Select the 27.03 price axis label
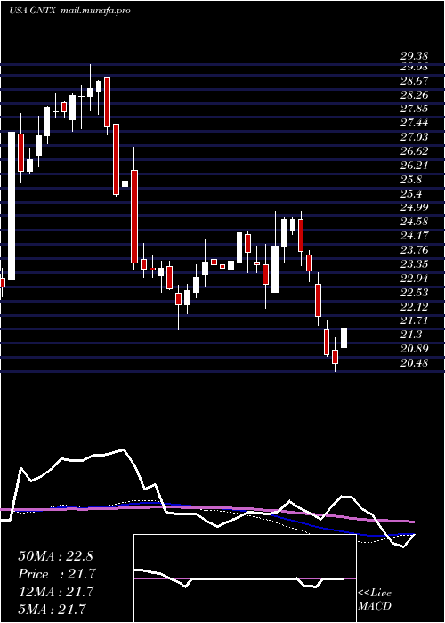The height and width of the screenshot is (623, 445). (414, 137)
